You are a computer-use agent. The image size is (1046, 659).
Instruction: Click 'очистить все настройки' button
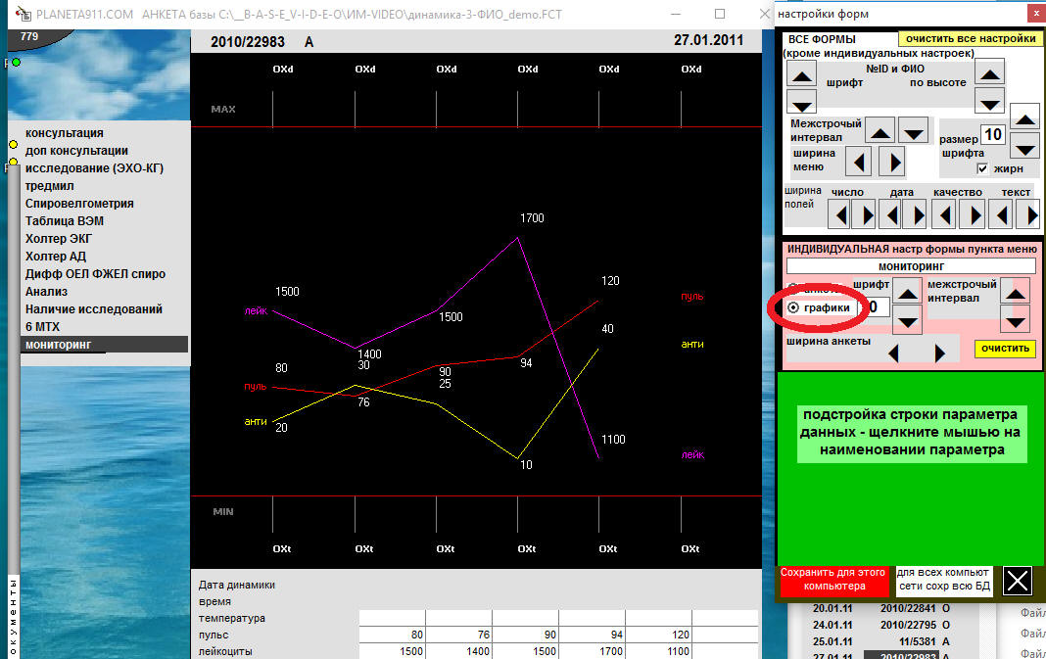[x=970, y=39]
